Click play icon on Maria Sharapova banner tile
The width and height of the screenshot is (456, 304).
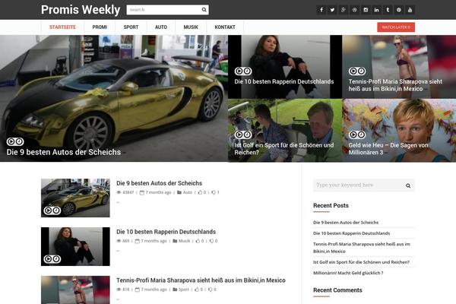click(x=353, y=71)
